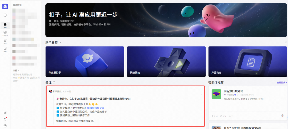Click the Coze logo icon in the sidebar

coord(5,6)
